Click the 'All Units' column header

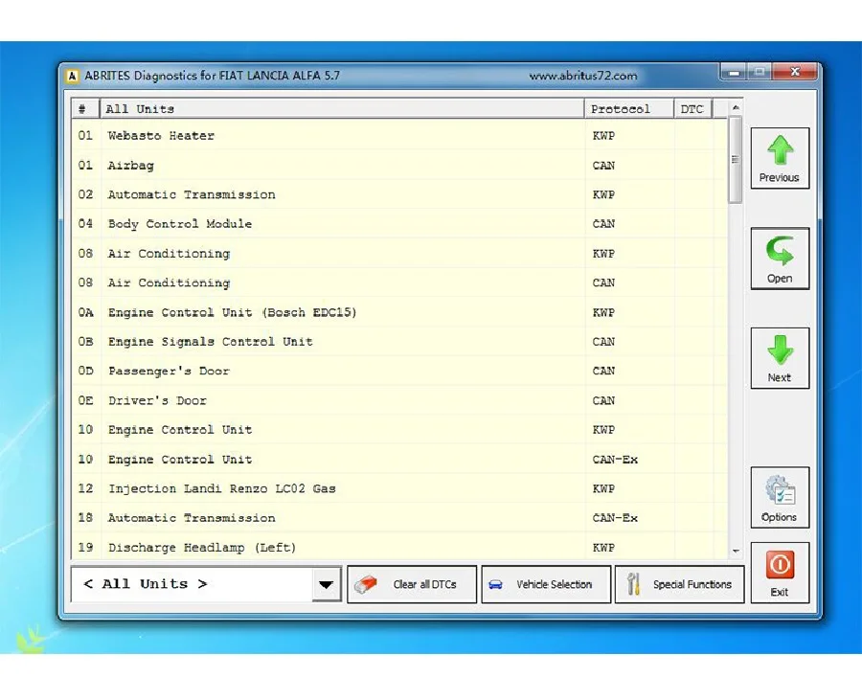[x=341, y=109]
